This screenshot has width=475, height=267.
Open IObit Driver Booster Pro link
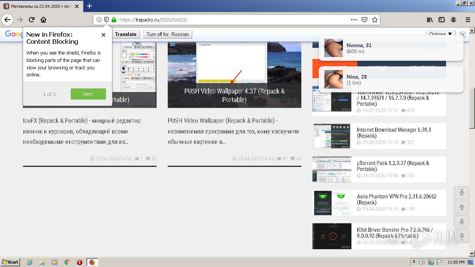[x=395, y=233]
